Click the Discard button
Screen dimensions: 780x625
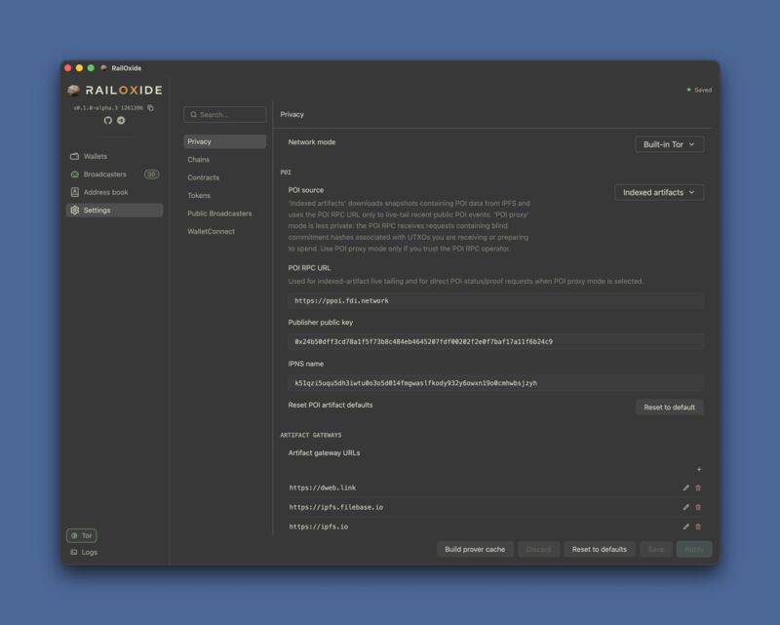(539, 549)
